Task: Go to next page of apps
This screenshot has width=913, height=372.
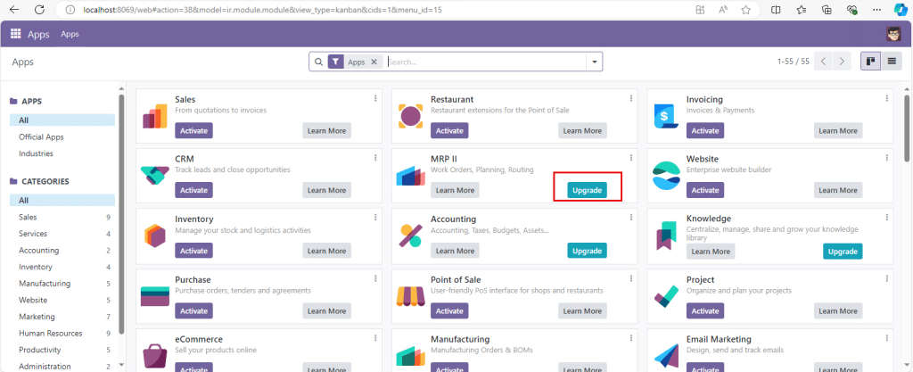Action: coord(842,62)
